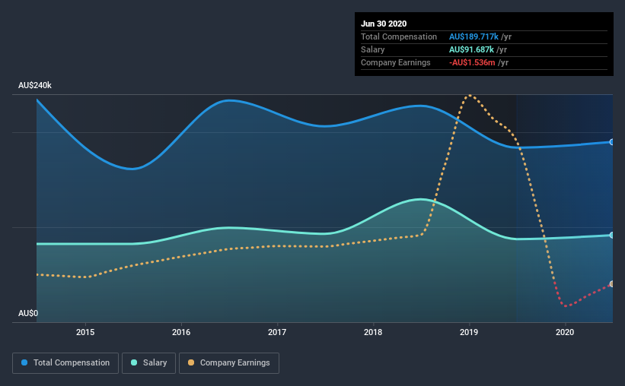Click the 2019 x-axis label
This screenshot has width=625, height=386.
[469, 332]
